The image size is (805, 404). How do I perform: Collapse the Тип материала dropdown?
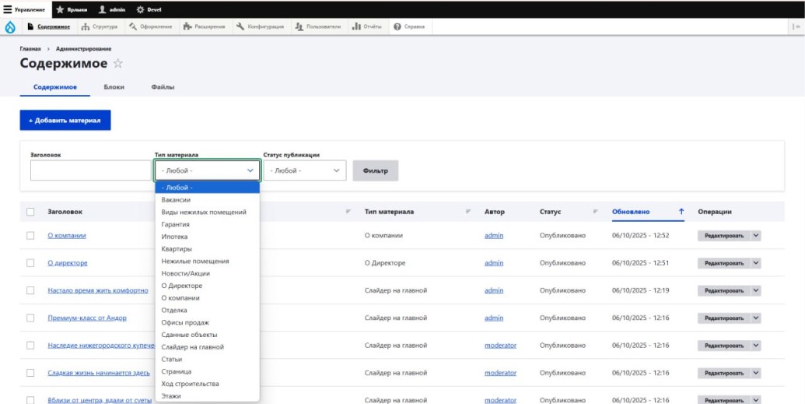[x=208, y=170]
